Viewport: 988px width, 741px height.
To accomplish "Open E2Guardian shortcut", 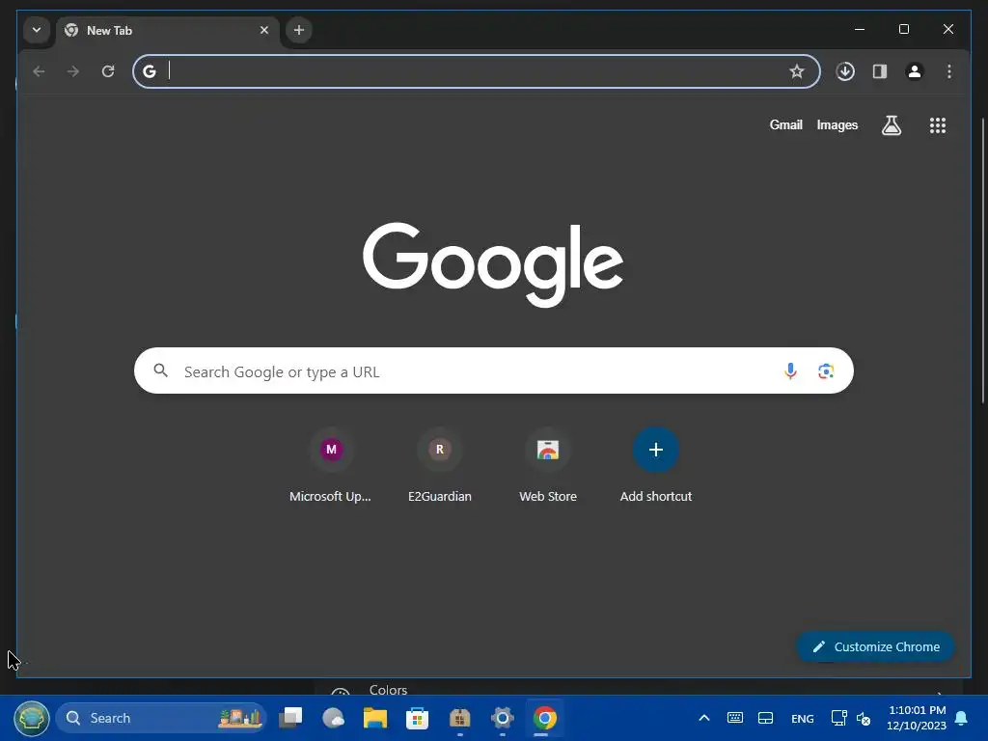I will 439,465.
